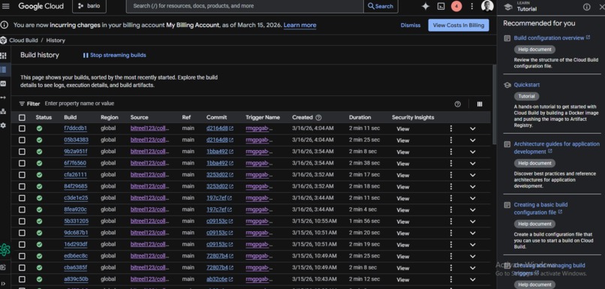The image size is (605, 289).
Task: Expand details for build 9dc687b1
Action: pos(473,233)
